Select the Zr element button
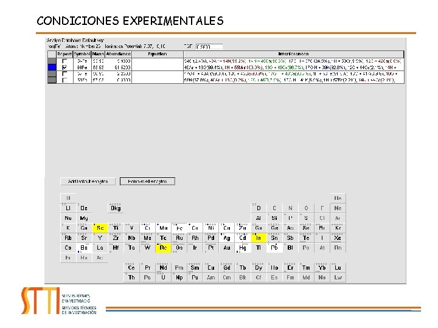This screenshot has width=438, height=328. (x=116, y=238)
